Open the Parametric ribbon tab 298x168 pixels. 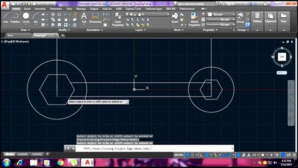tap(56, 9)
